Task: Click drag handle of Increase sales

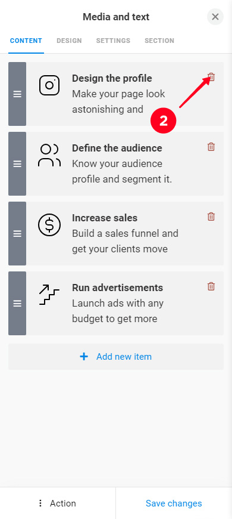Action: [x=17, y=233]
